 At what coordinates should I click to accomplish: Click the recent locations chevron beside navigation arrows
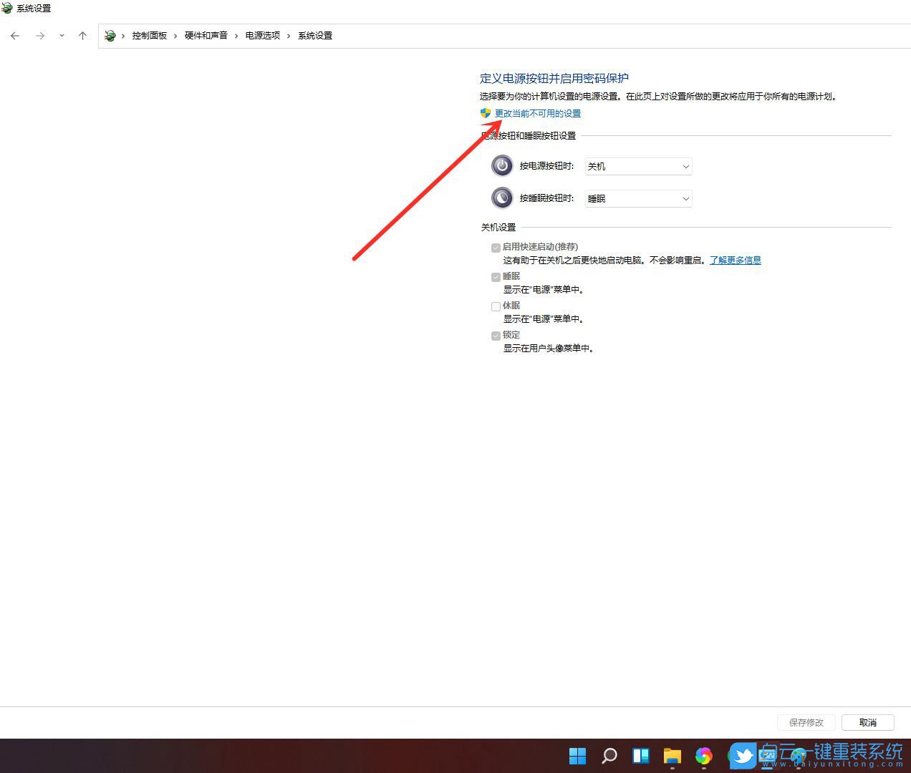point(62,35)
